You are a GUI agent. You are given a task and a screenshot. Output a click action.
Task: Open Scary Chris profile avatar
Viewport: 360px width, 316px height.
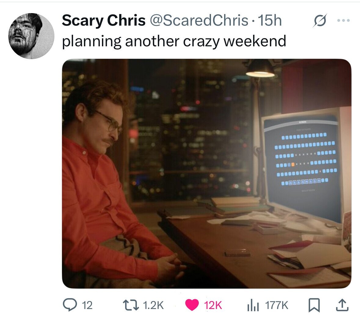click(x=31, y=36)
